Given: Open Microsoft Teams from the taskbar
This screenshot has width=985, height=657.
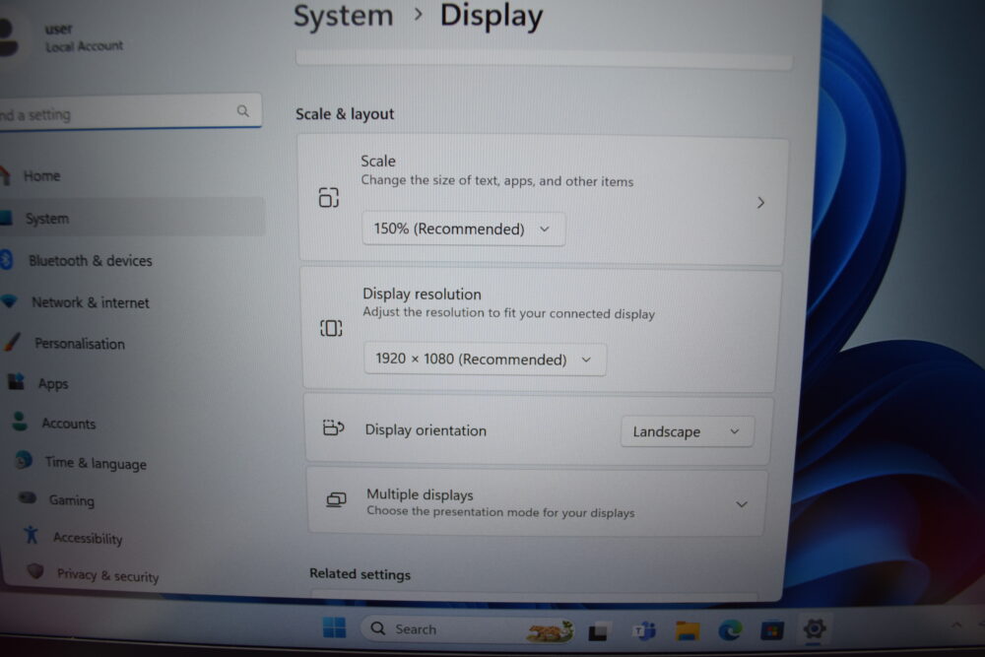Looking at the screenshot, I should [644, 630].
